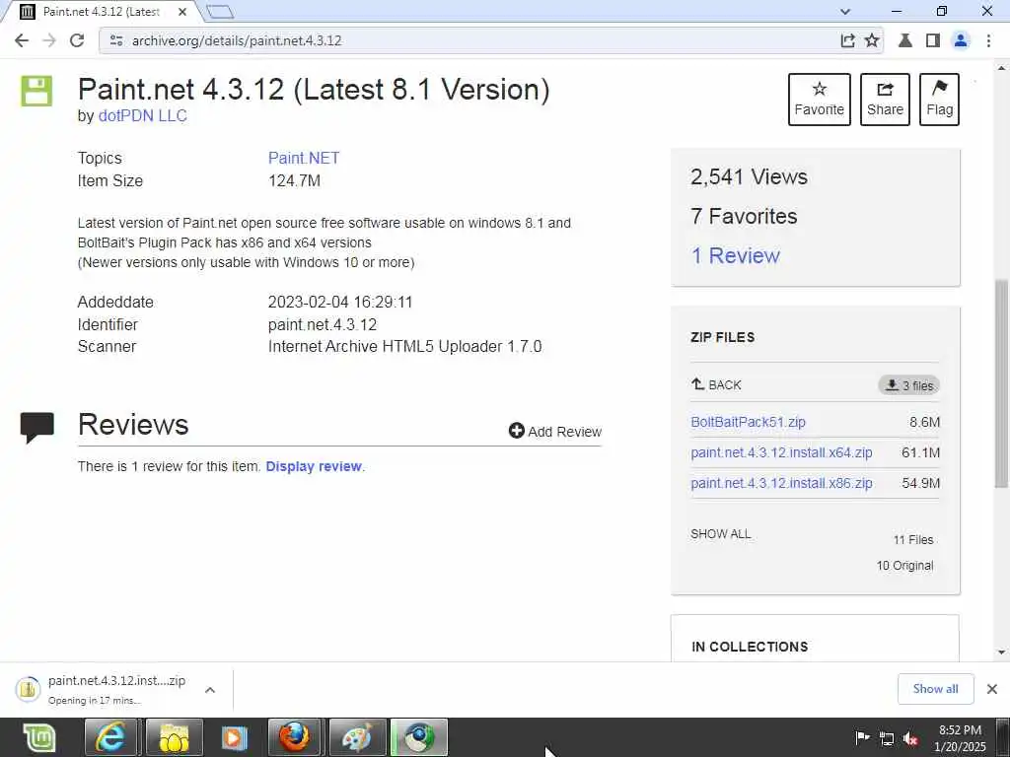
Task: Open network tray icon
Action: [887, 739]
